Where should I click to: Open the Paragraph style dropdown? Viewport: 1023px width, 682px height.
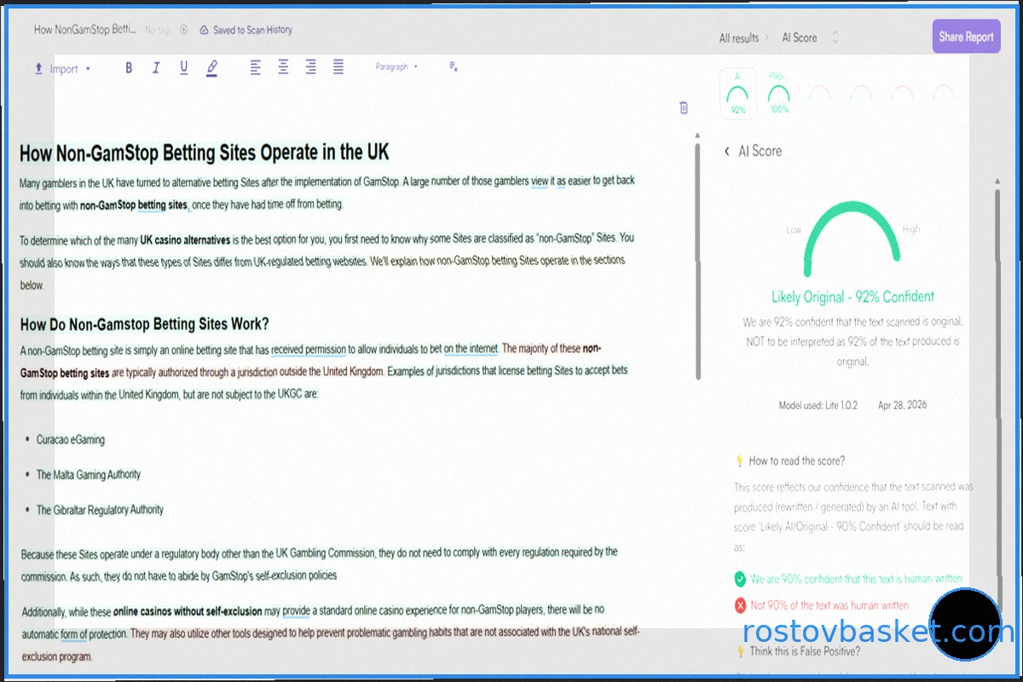tap(396, 66)
